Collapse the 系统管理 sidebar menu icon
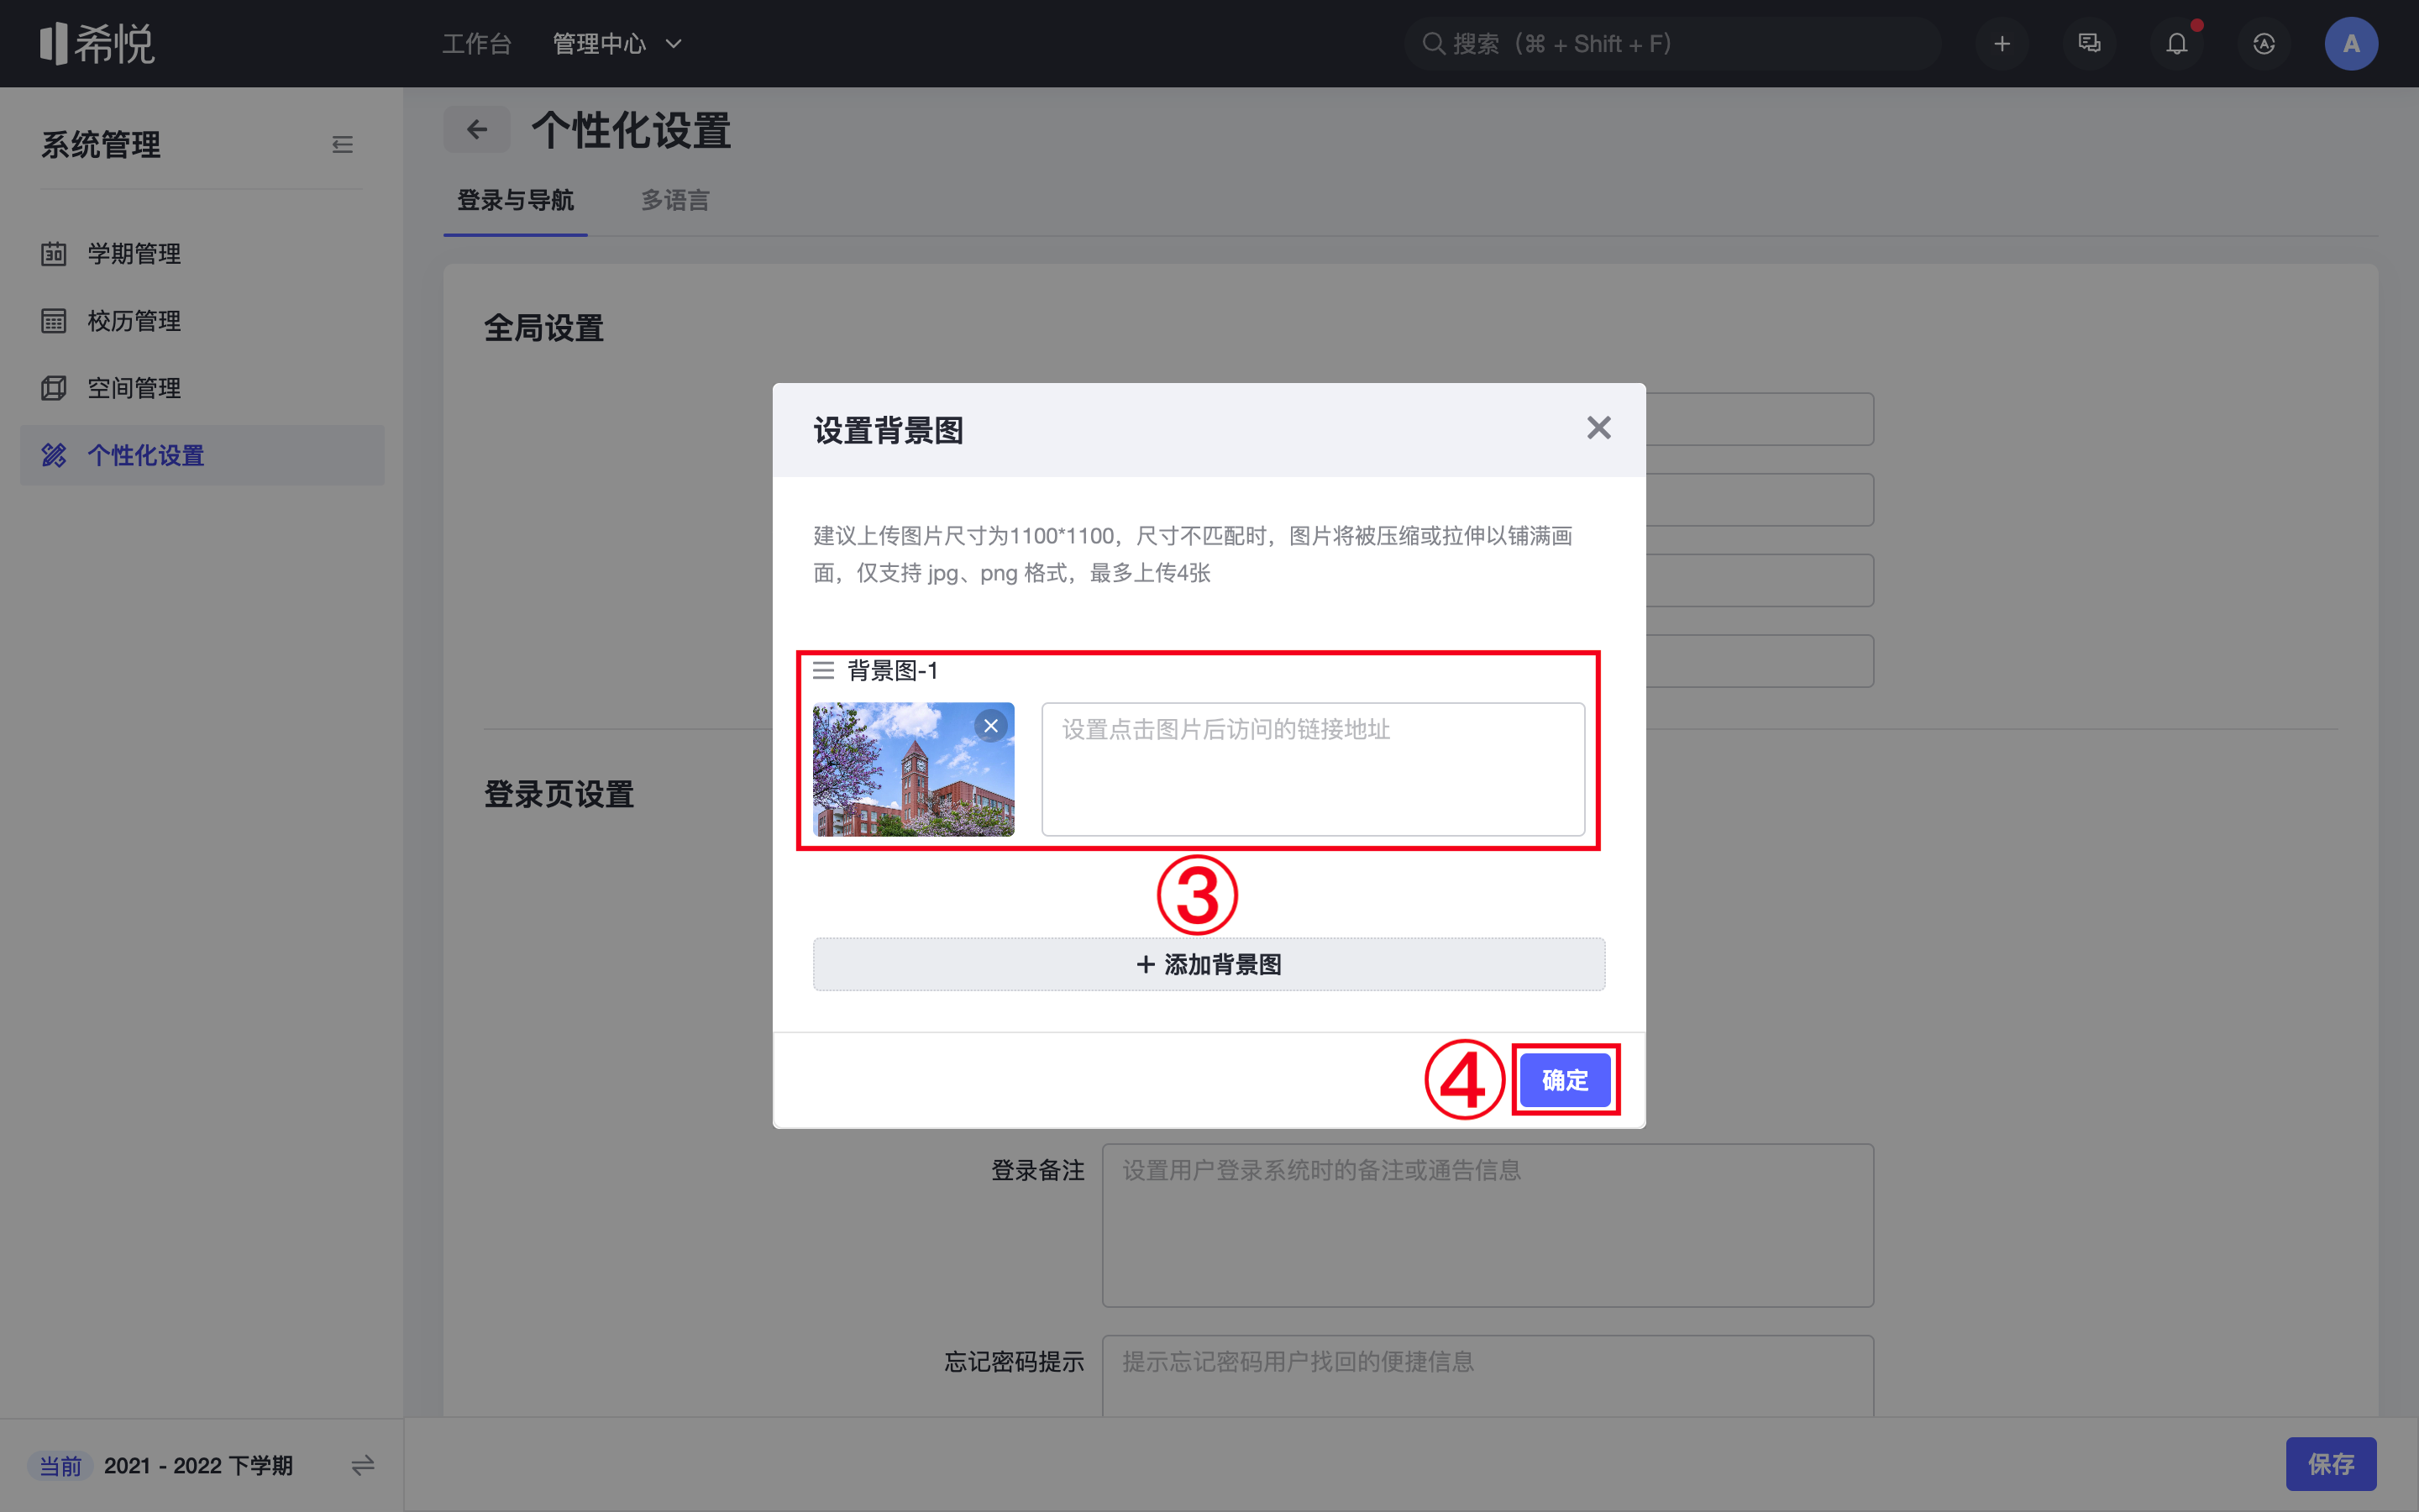The width and height of the screenshot is (2419, 1512). click(342, 145)
